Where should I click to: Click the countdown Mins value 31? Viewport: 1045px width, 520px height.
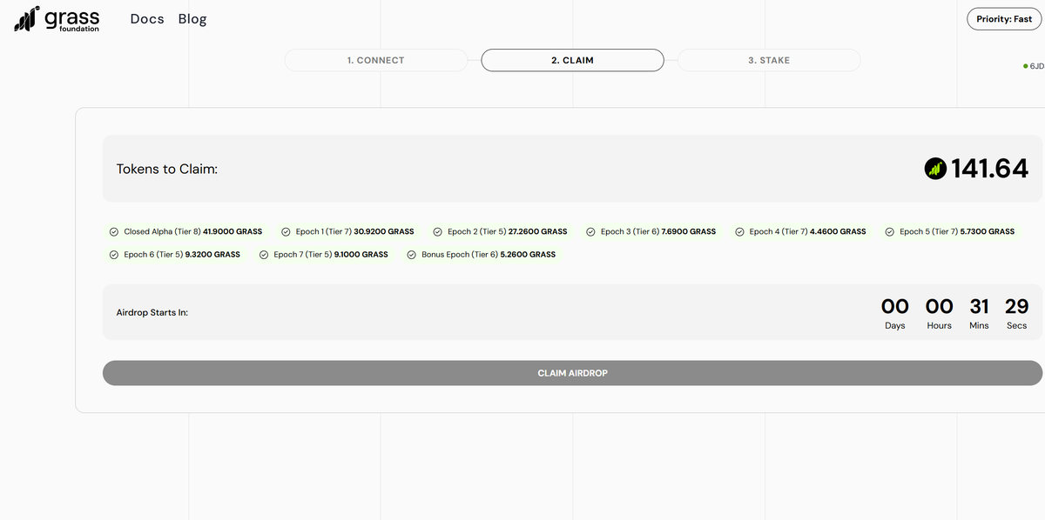[980, 306]
